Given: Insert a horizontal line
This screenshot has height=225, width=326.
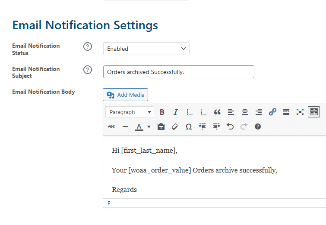Looking at the screenshot, I should click(x=125, y=126).
